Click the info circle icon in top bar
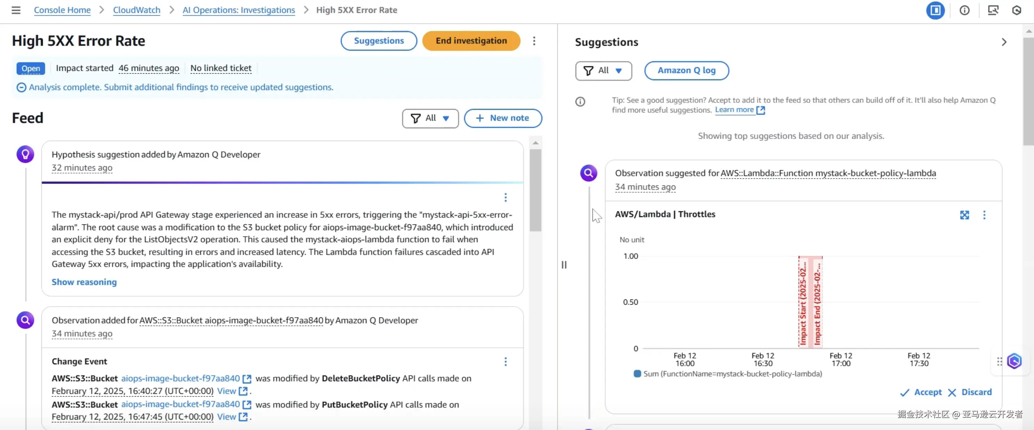The width and height of the screenshot is (1034, 430). tap(964, 10)
